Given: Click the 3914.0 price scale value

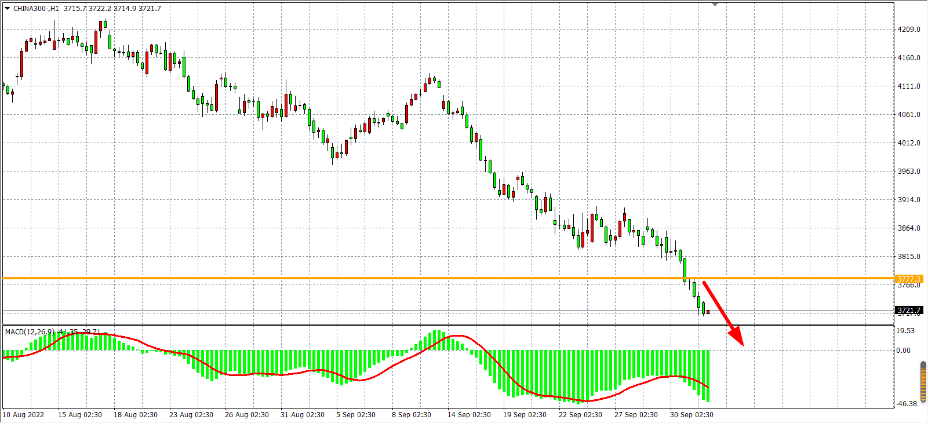Looking at the screenshot, I should [x=908, y=200].
